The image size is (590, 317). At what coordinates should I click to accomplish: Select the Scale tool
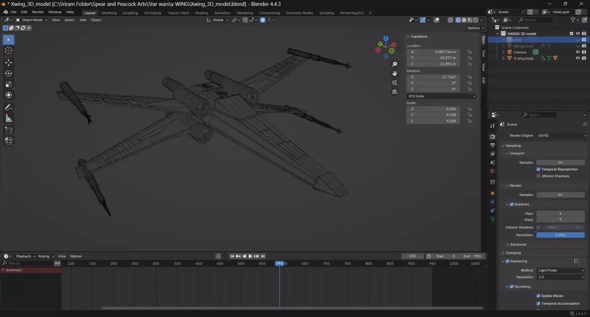[8, 84]
